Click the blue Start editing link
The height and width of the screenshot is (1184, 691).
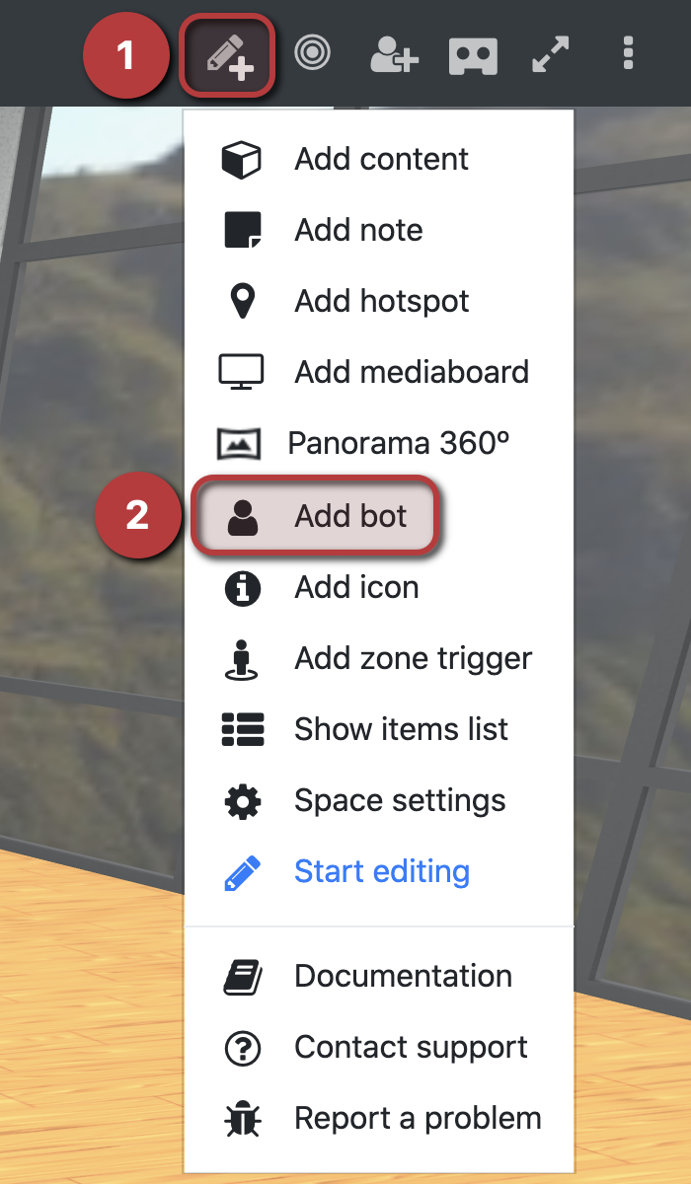(382, 871)
